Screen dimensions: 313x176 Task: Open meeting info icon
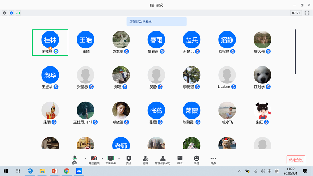point(4,13)
